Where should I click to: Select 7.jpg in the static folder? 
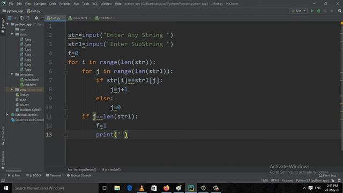pos(26,70)
